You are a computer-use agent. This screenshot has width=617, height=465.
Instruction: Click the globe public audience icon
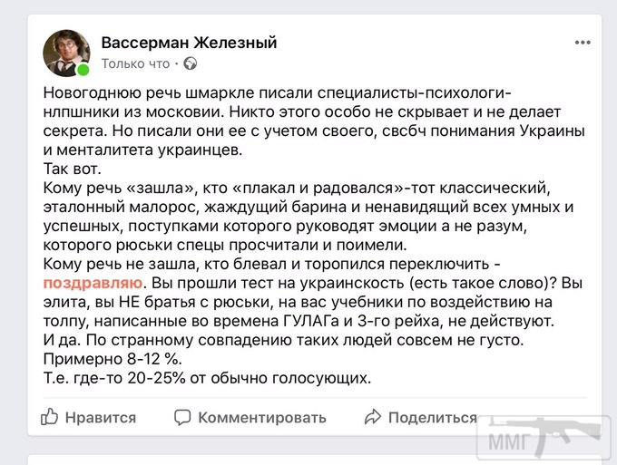click(x=191, y=63)
